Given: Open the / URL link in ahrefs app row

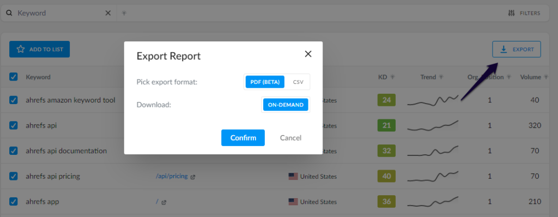Looking at the screenshot, I should click(x=157, y=202).
